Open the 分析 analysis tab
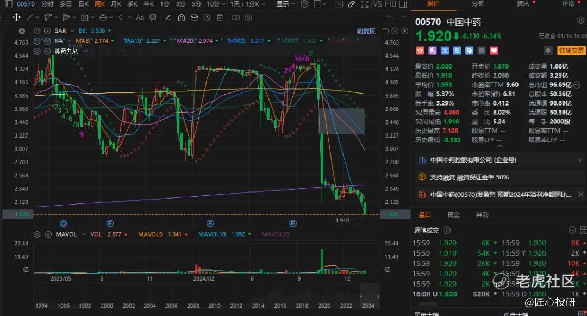This screenshot has width=587, height=316. click(x=478, y=4)
